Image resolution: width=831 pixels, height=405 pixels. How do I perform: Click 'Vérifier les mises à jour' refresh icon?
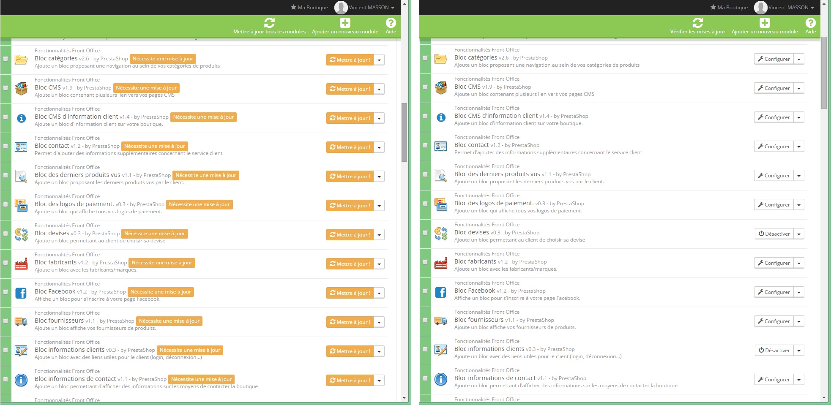coord(698,23)
